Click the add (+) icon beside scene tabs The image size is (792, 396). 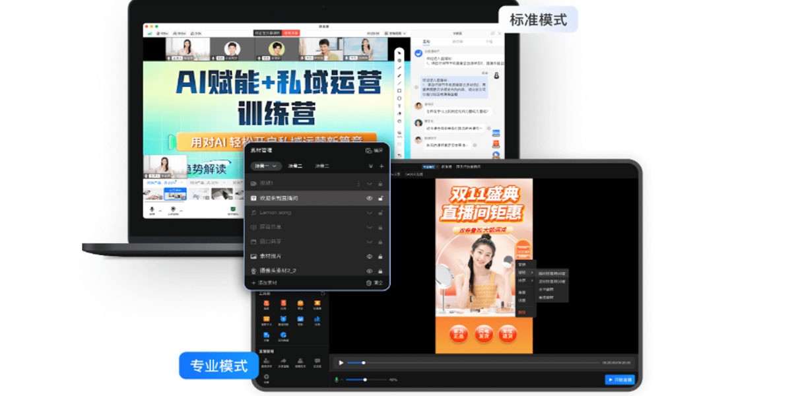pos(381,166)
